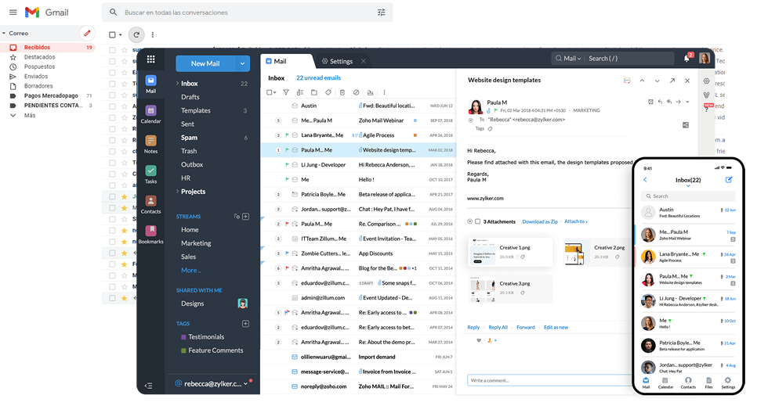The image size is (757, 406).
Task: Open the Notes app in Zoho sidebar
Action: click(x=150, y=145)
